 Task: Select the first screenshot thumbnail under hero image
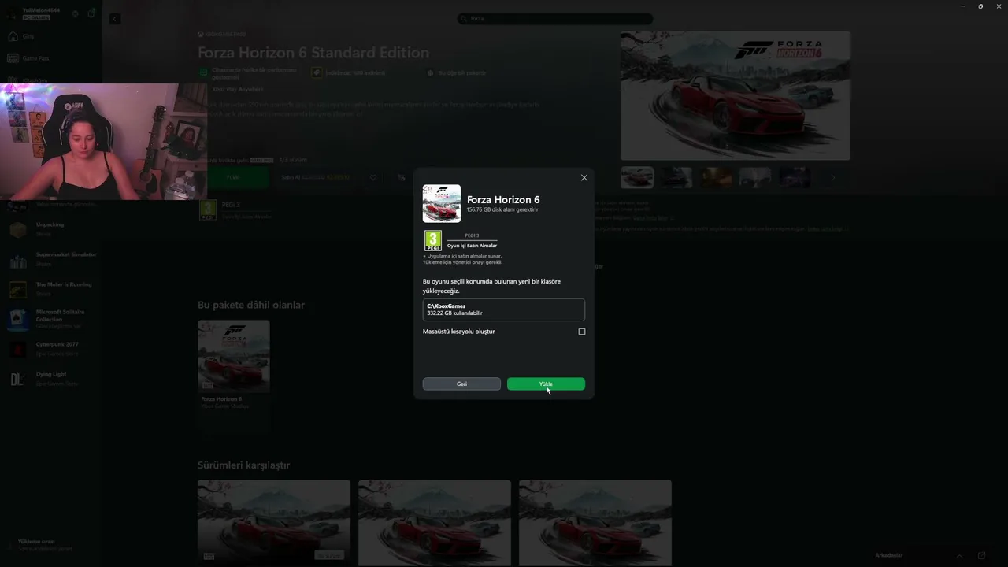click(636, 177)
